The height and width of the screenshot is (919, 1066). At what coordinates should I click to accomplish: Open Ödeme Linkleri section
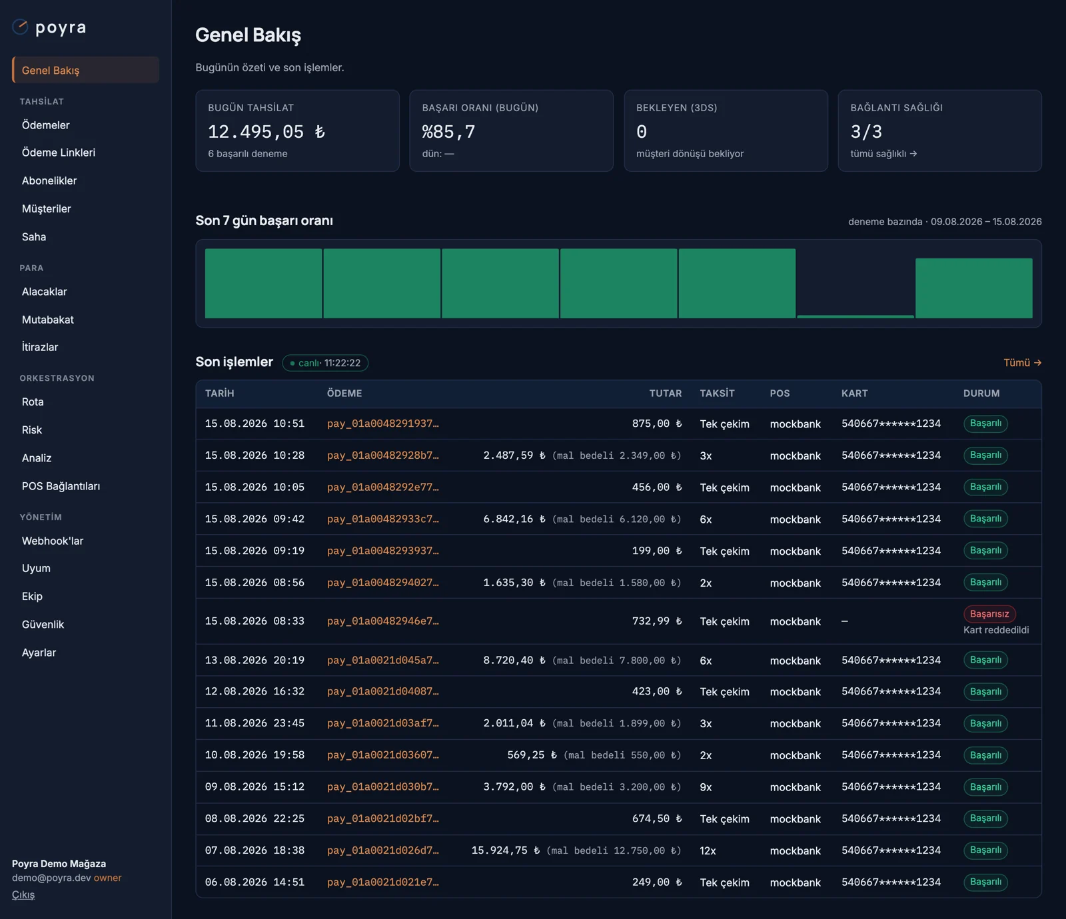tap(59, 153)
